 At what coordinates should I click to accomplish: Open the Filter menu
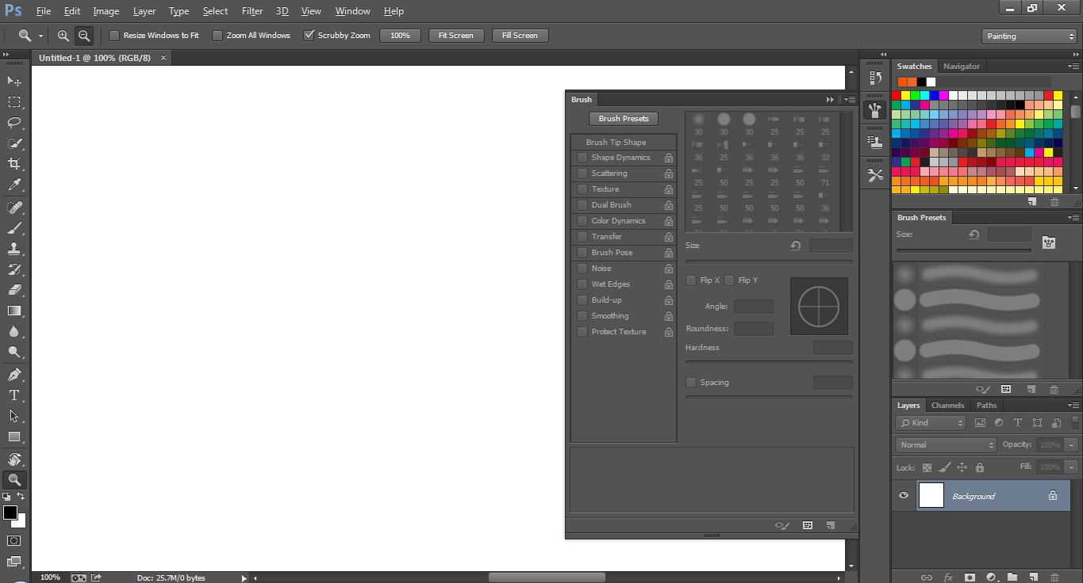point(252,11)
